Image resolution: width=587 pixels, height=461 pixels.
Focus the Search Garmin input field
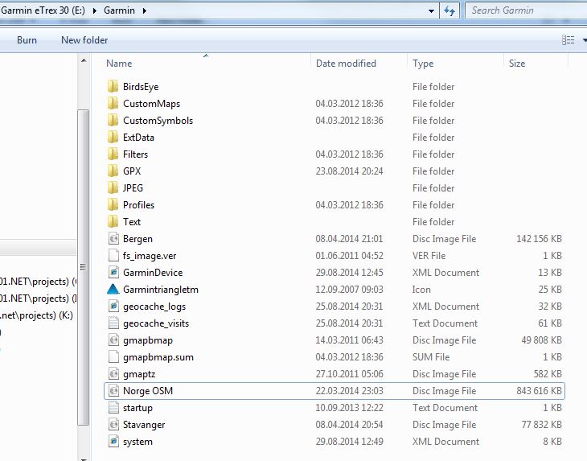tap(527, 10)
